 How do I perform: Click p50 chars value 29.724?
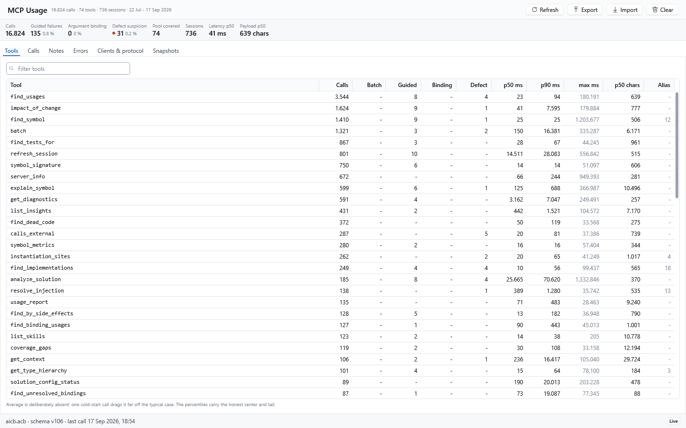coord(632,359)
